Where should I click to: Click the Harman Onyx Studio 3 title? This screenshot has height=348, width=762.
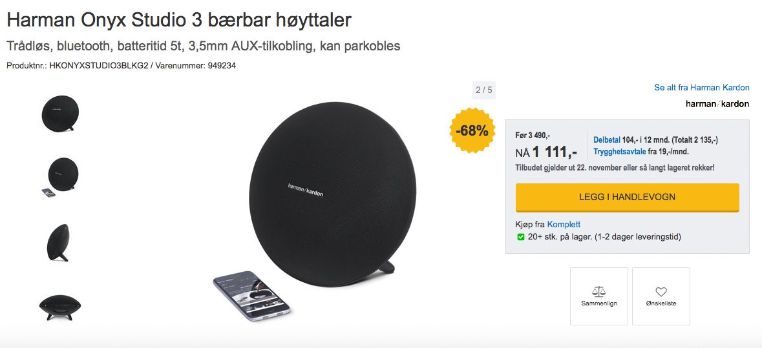[x=179, y=21]
